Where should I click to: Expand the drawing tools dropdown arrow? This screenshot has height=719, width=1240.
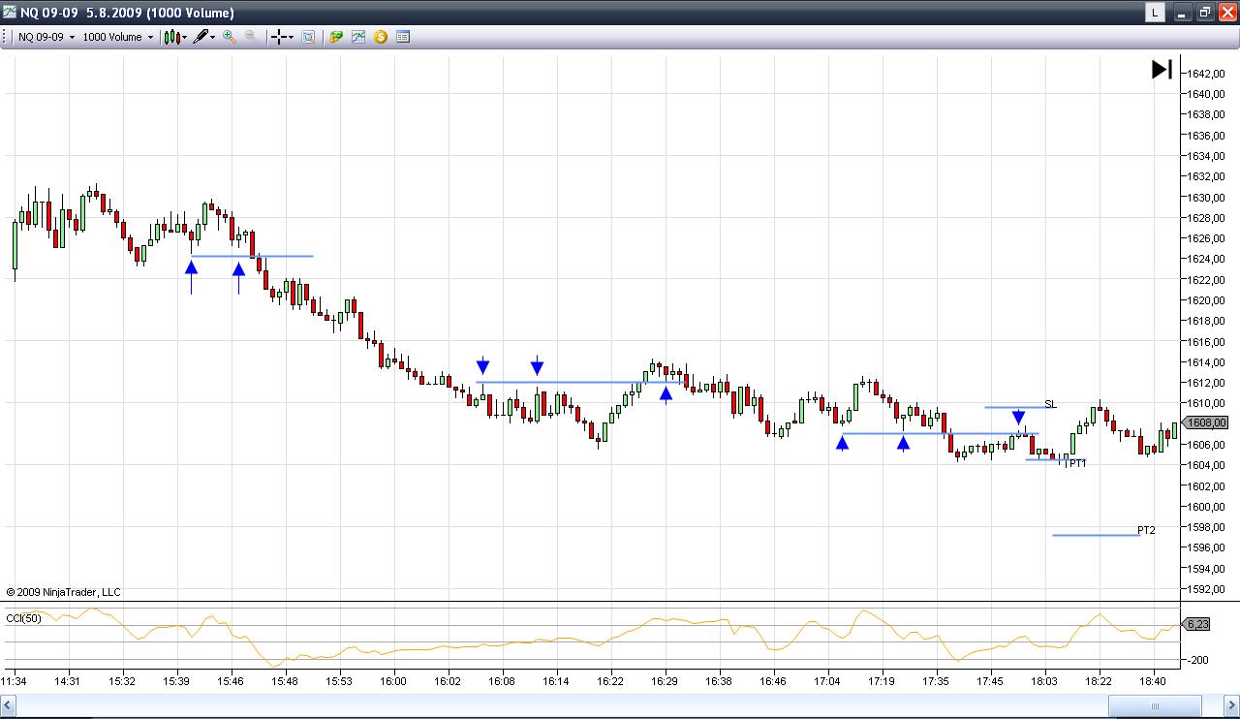click(212, 37)
